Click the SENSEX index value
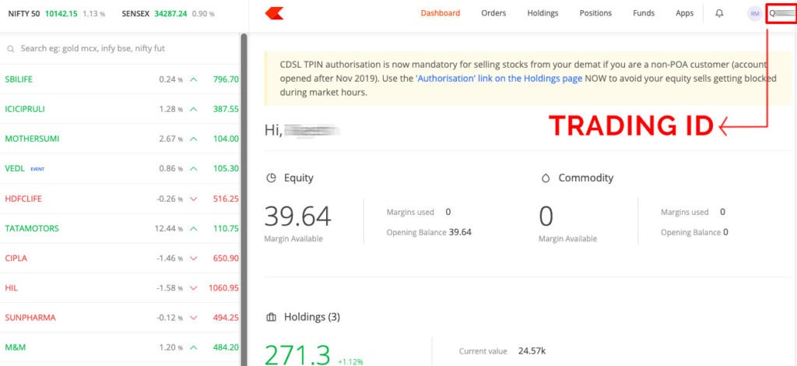This screenshot has width=797, height=366. click(x=172, y=14)
